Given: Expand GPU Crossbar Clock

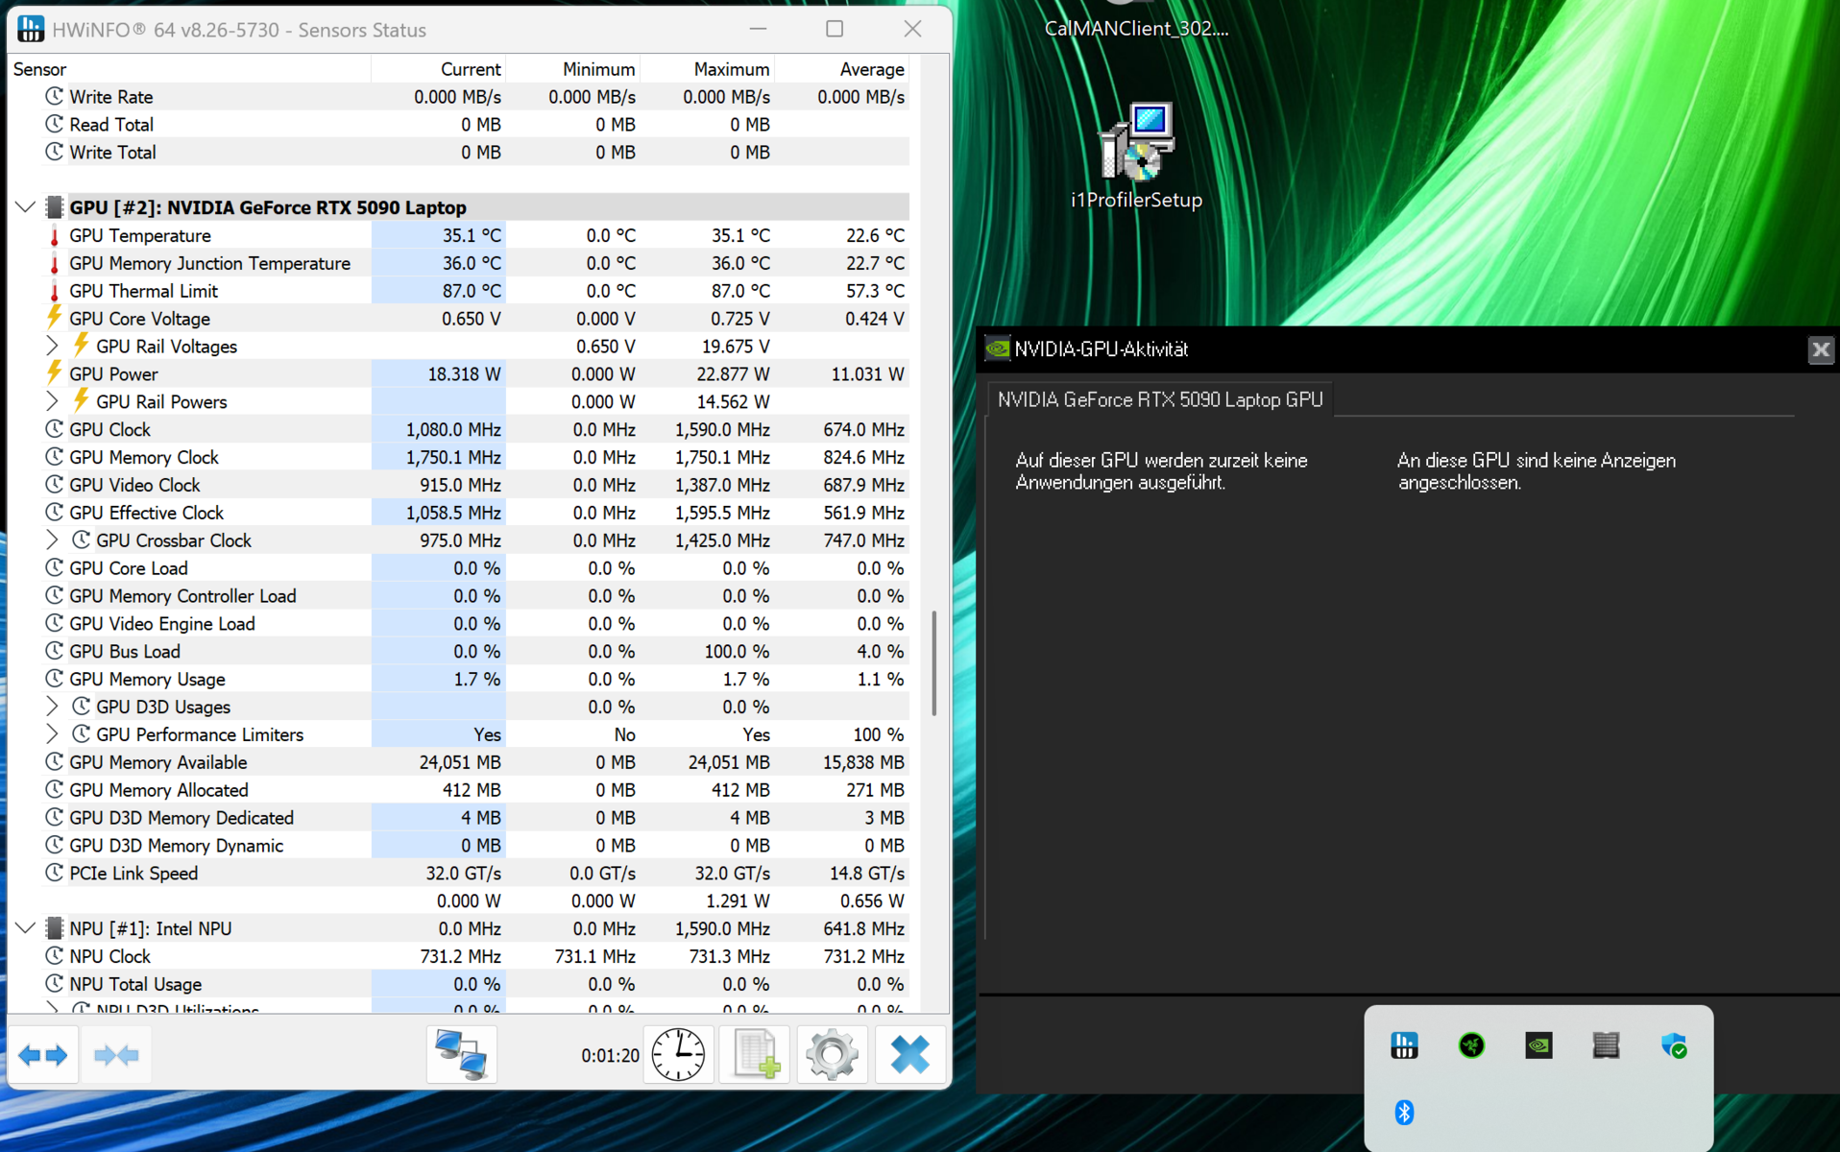Looking at the screenshot, I should coord(52,540).
